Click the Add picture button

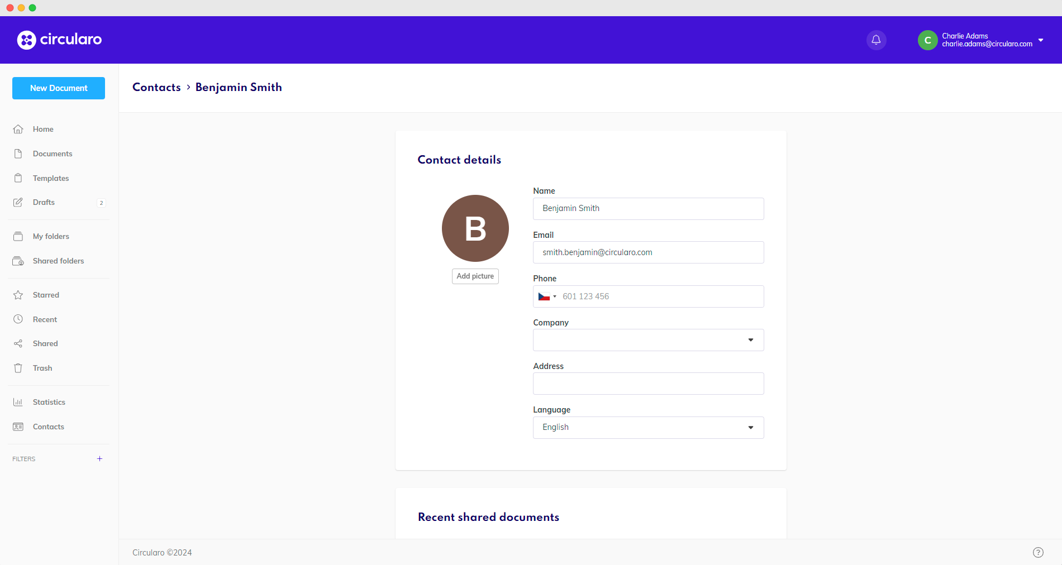click(x=475, y=276)
